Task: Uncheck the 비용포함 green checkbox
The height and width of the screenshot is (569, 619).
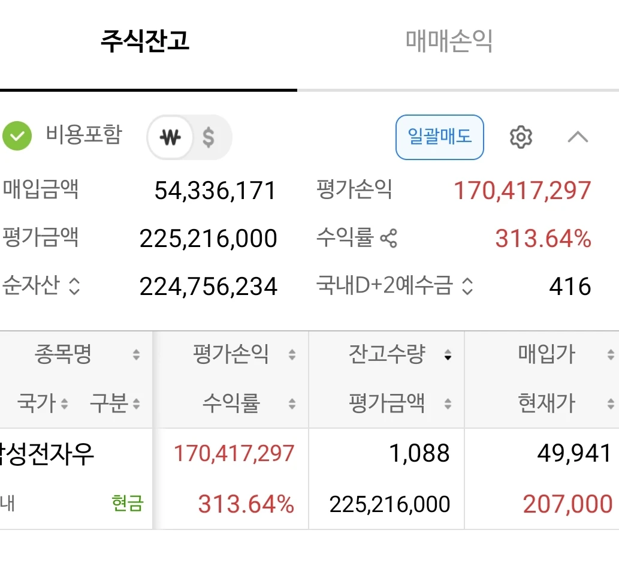Action: [x=17, y=136]
